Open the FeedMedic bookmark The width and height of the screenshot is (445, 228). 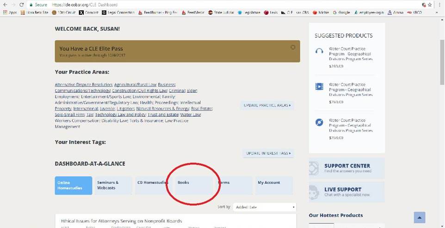pos(193,12)
